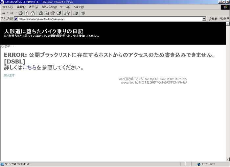This screenshot has width=230, height=167.
Task: Open the Search panel icon
Action: tap(40, 13)
